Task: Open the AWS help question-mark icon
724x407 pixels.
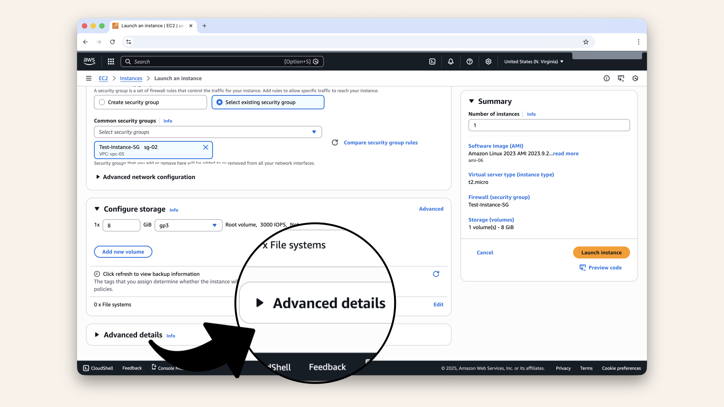Action: (469, 61)
